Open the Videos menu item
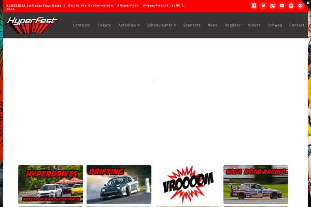311x207 pixels. [x=254, y=25]
